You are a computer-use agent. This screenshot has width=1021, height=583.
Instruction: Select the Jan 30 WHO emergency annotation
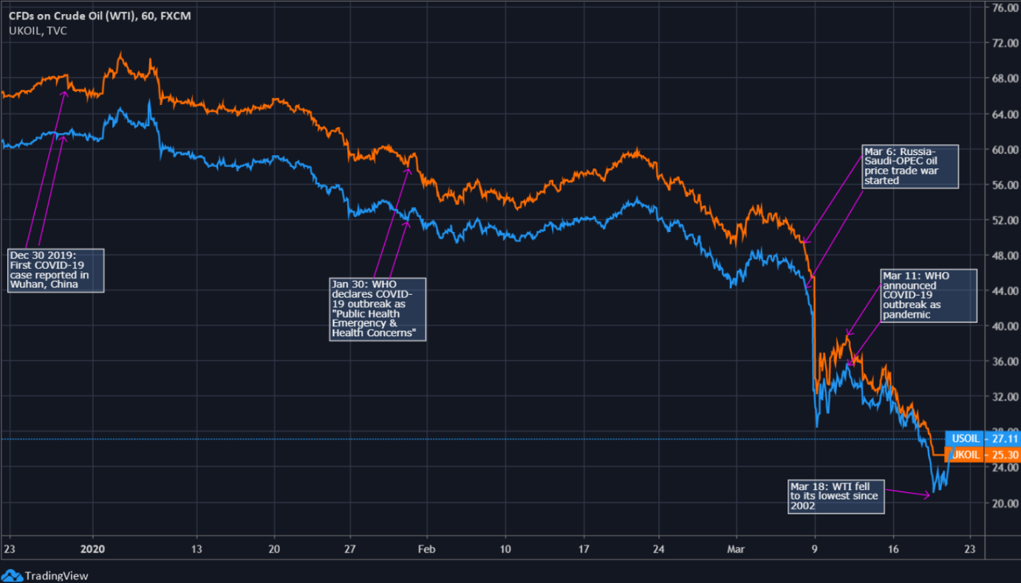[x=378, y=308]
